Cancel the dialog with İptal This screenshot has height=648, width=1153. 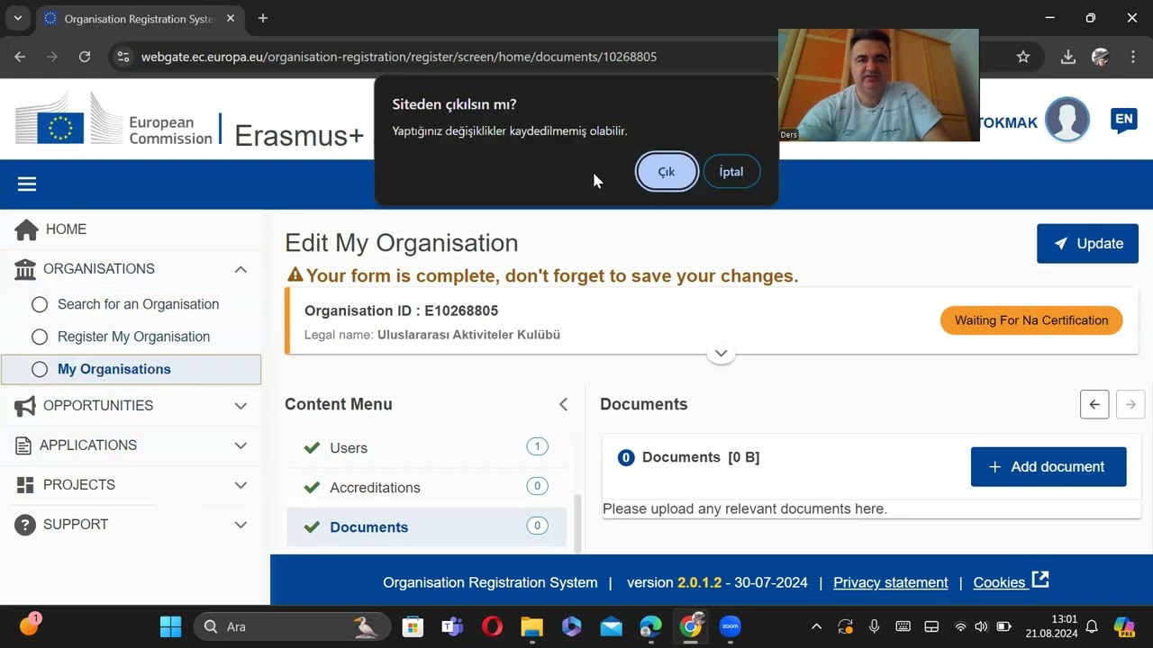731,171
